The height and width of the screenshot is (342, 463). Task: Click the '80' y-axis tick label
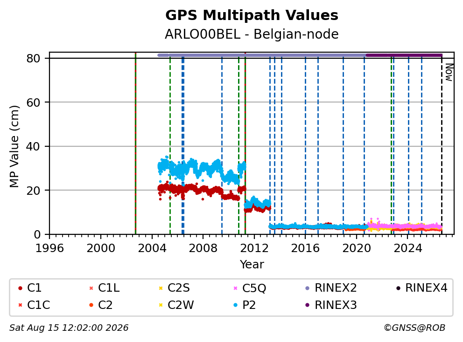pyautogui.click(x=33, y=58)
